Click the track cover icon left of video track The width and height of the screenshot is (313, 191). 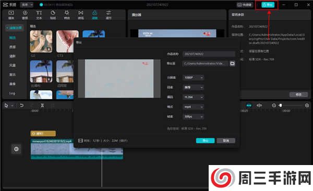[16, 149]
